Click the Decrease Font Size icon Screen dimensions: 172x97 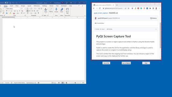tap(24, 13)
